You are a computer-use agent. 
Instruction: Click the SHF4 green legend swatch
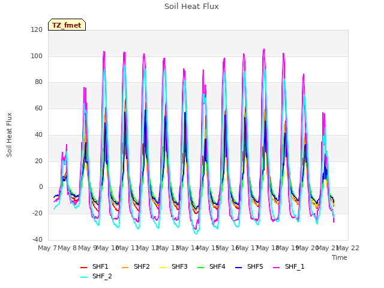pos(200,268)
